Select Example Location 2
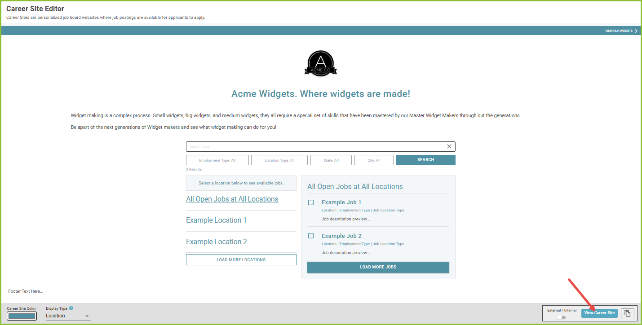This screenshot has height=325, width=642. tap(217, 242)
